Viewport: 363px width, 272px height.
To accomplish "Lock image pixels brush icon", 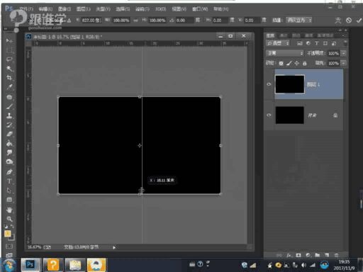I will click(x=289, y=63).
